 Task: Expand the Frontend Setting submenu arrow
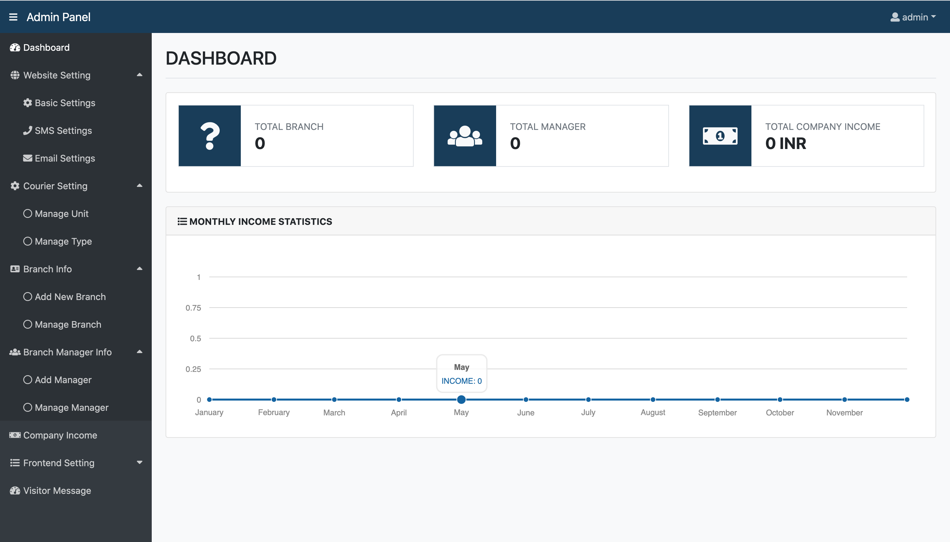click(140, 463)
